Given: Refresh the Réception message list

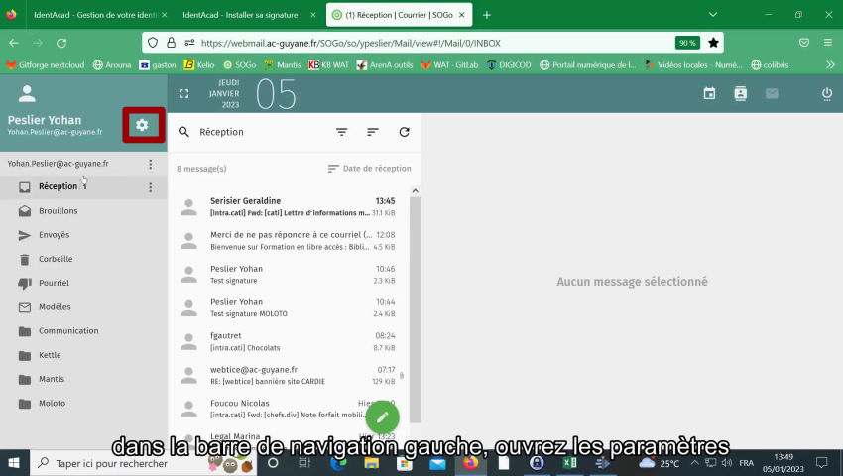Looking at the screenshot, I should point(404,132).
